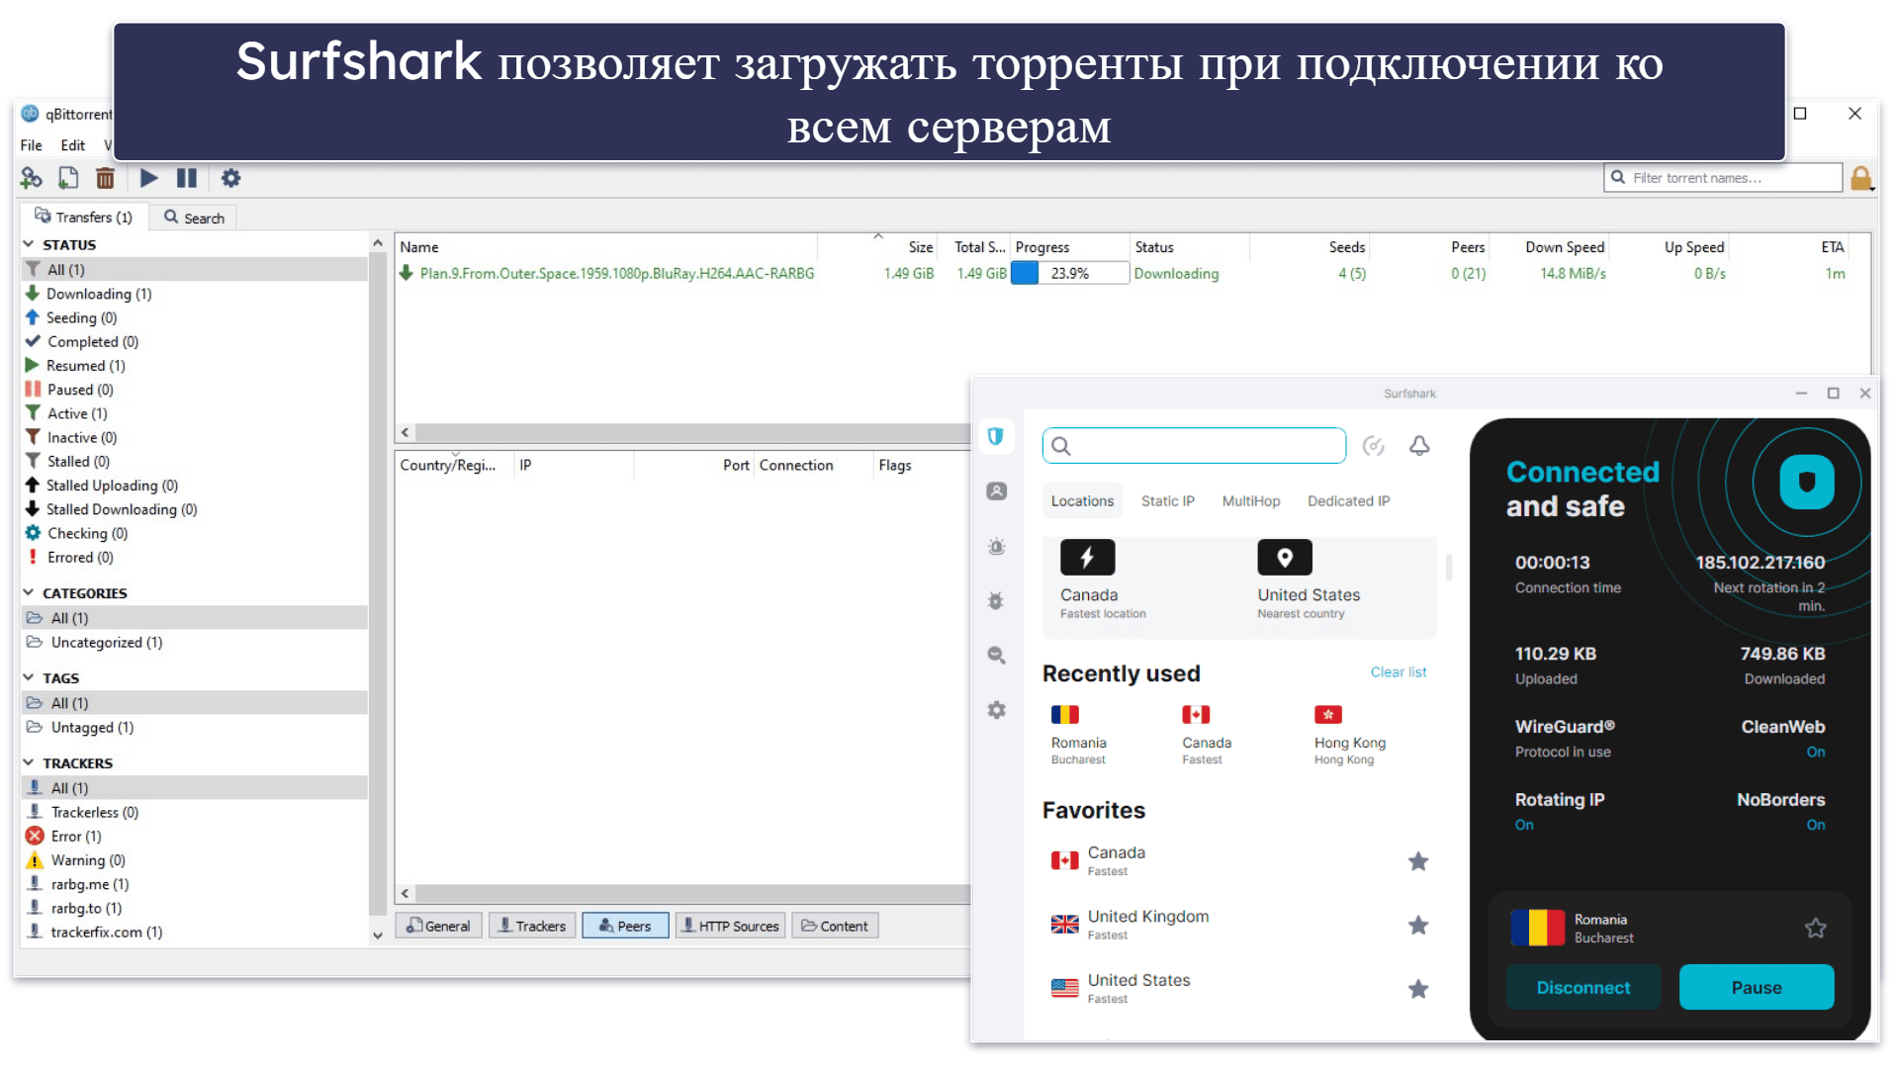
Task: Toggle favorite star for Romania Bucharest
Action: coord(1815,929)
